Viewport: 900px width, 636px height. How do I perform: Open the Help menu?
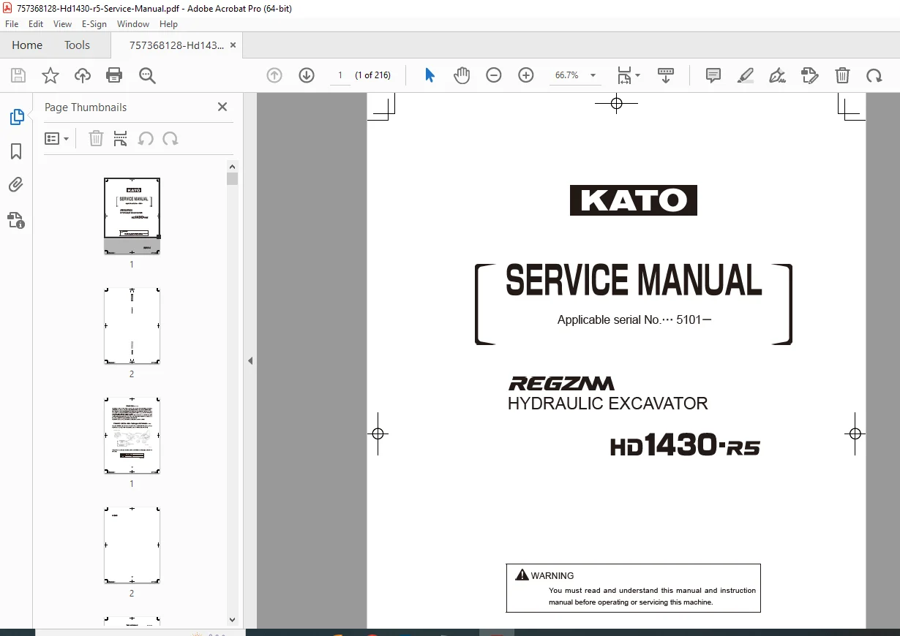click(168, 24)
